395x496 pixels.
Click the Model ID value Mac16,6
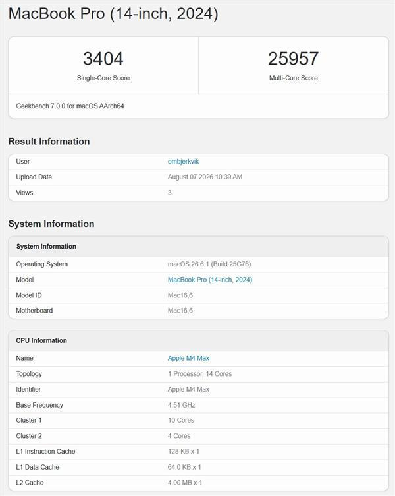pos(180,295)
